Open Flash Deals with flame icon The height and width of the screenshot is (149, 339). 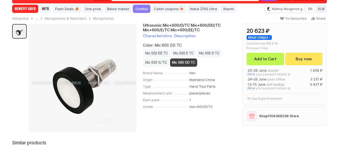coord(67,9)
